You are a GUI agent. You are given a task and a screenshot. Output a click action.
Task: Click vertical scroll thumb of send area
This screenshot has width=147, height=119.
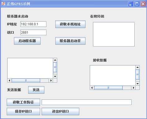[x=55, y=67]
